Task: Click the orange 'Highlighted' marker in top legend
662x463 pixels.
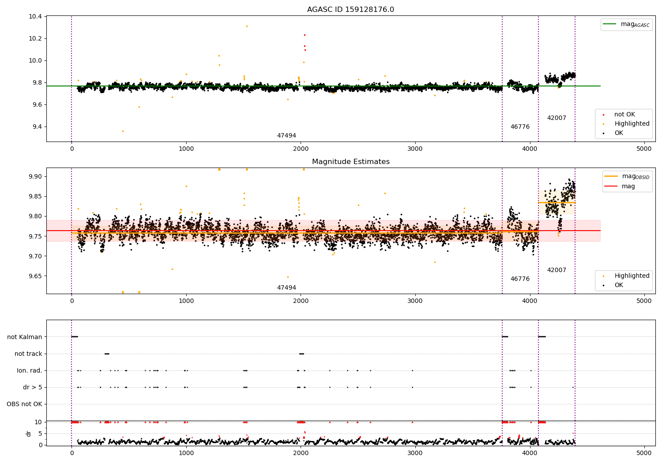Action: [603, 124]
